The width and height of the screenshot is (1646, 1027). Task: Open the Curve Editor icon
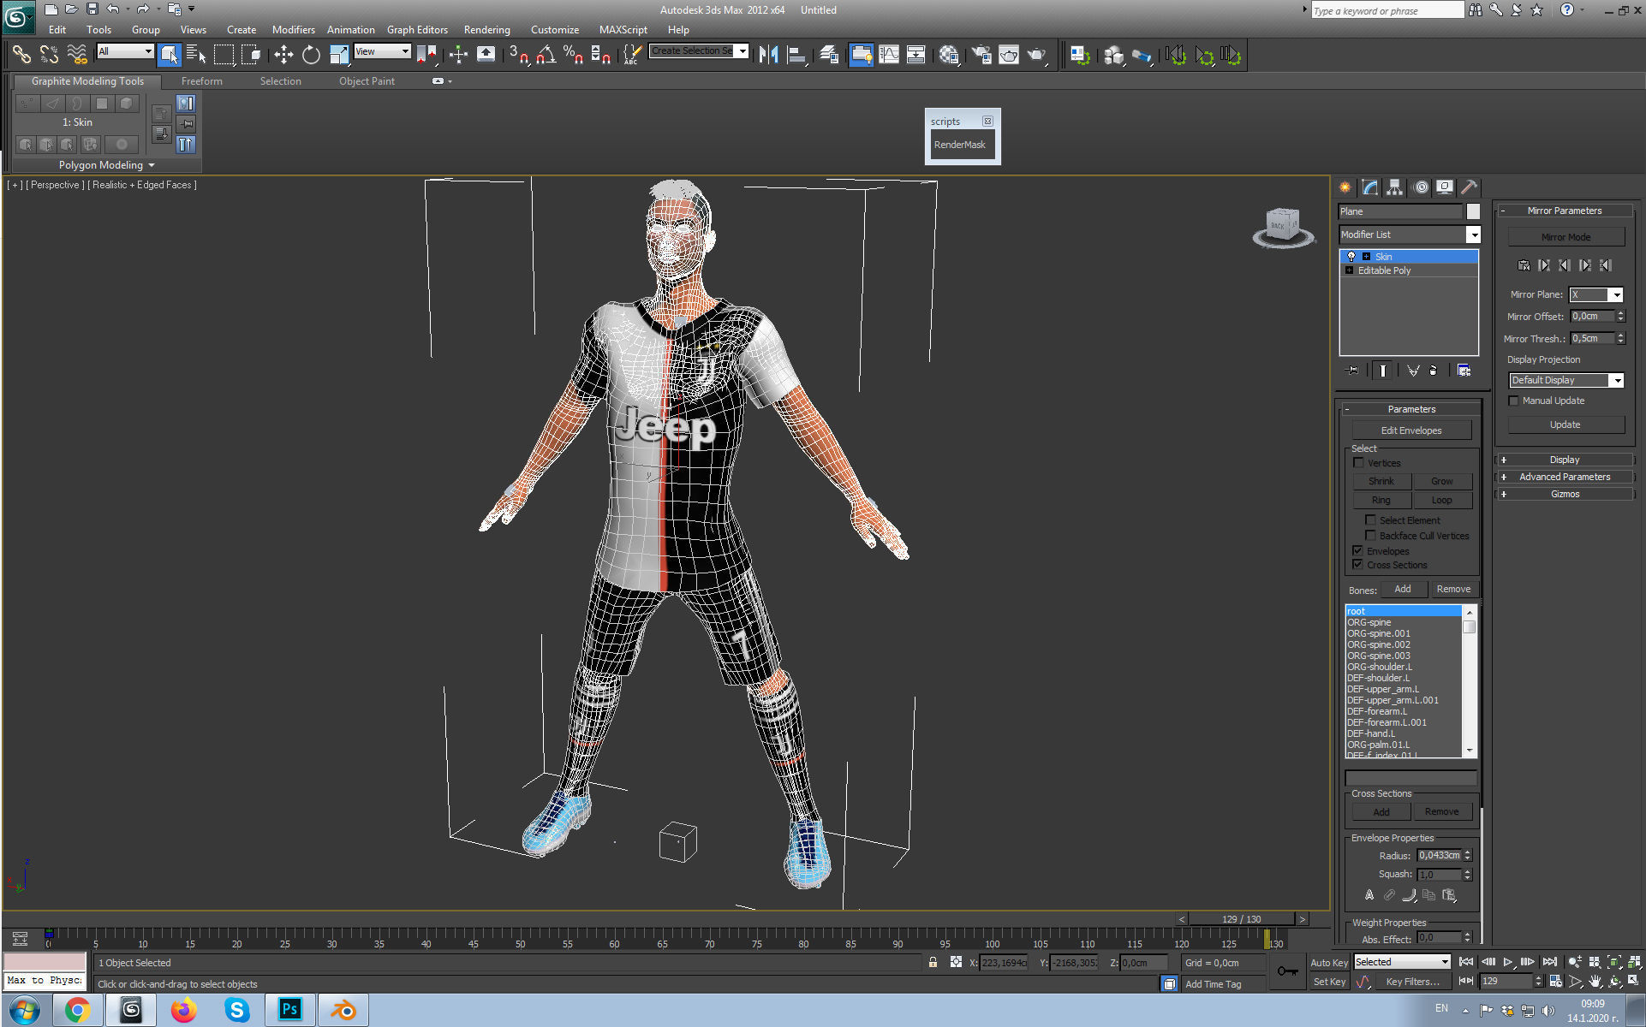(x=889, y=55)
